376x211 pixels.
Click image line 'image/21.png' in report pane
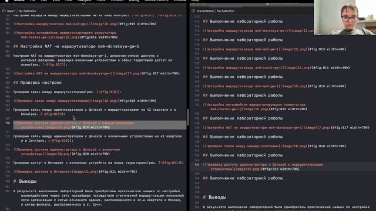tap(75, 172)
